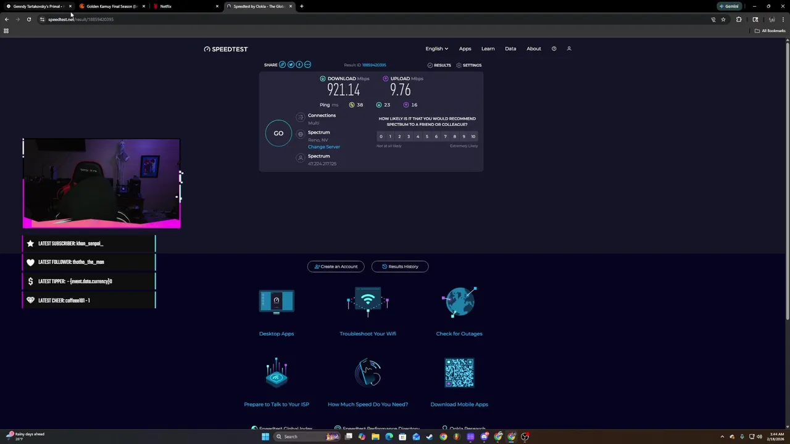Copy the result link via share icon
The width and height of the screenshot is (790, 444).
coord(283,65)
